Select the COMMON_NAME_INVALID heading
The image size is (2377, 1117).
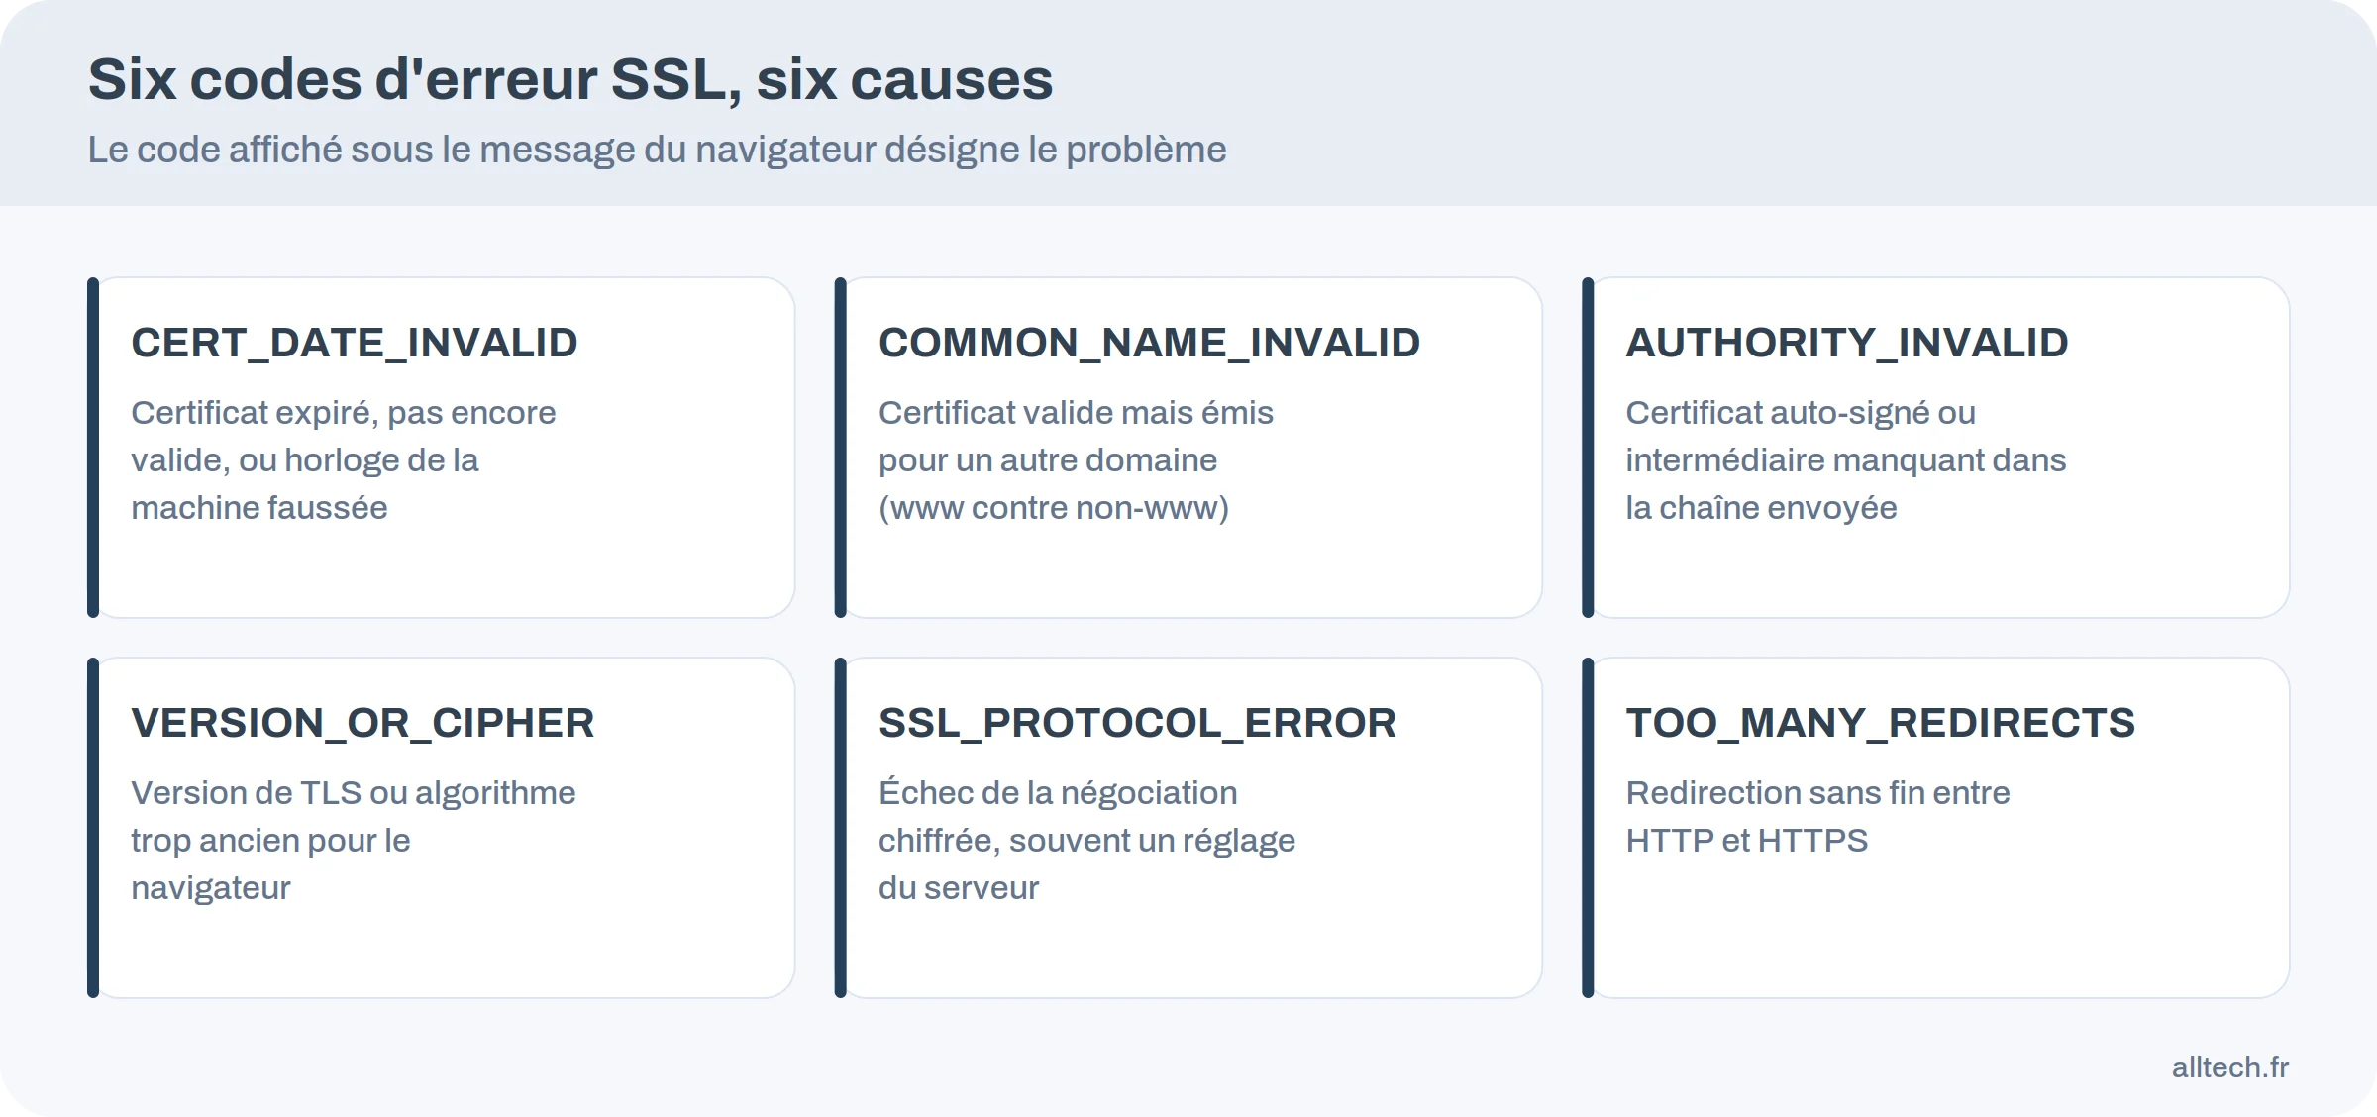(1149, 343)
